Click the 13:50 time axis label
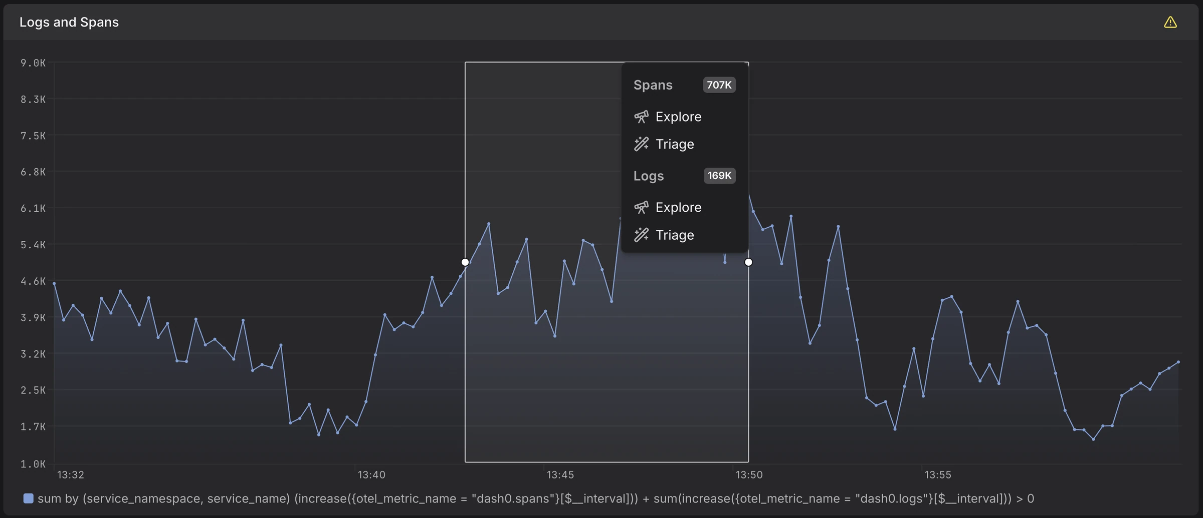 749,474
